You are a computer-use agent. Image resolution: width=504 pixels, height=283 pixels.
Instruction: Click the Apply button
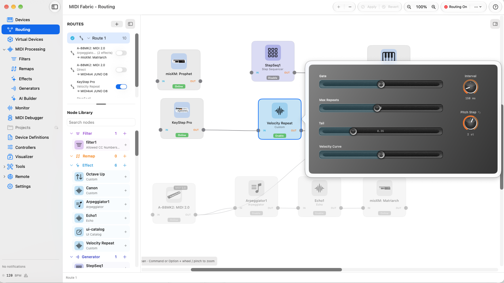[369, 7]
